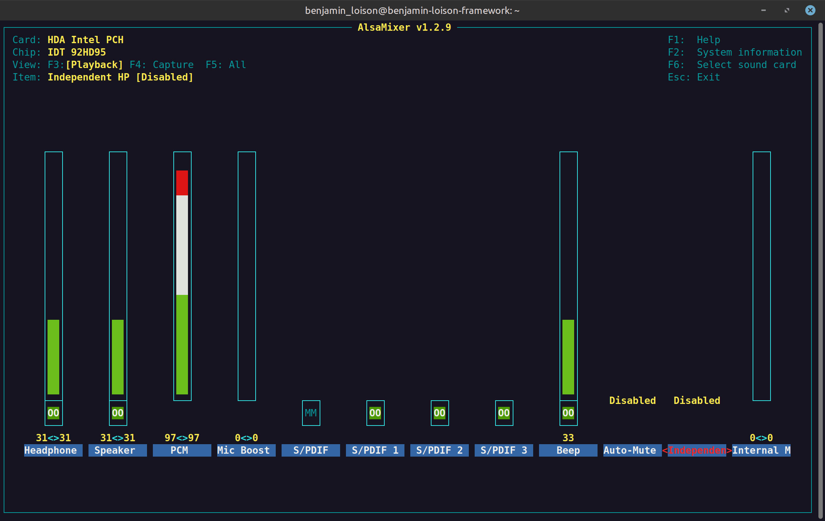Screen dimensions: 825x521
Task: Select the Independent HP control label
Action: pyautogui.click(x=697, y=450)
